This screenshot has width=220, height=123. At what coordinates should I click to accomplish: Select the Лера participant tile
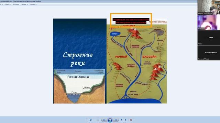(209, 38)
